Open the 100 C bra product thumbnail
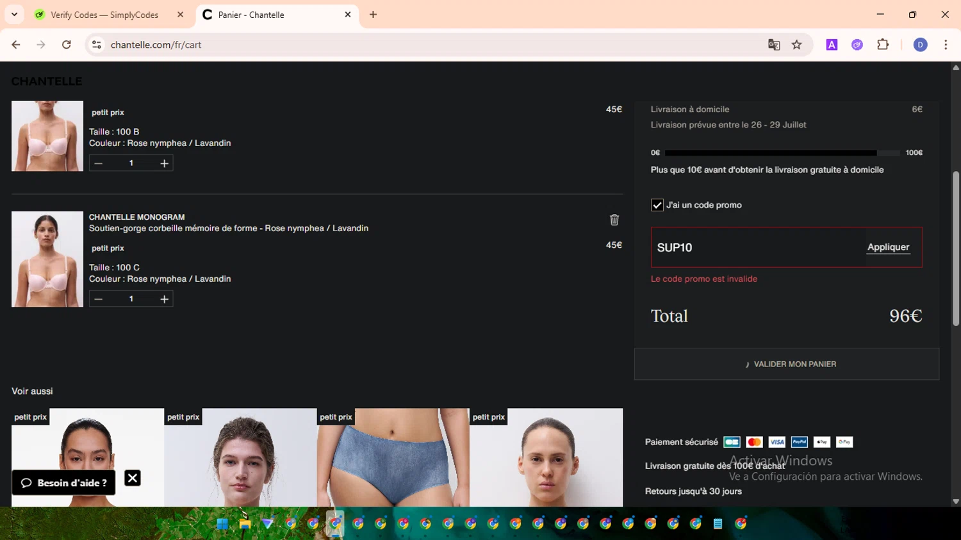 click(x=47, y=259)
